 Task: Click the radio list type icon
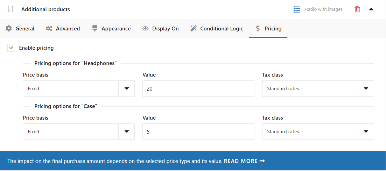pos(297,9)
